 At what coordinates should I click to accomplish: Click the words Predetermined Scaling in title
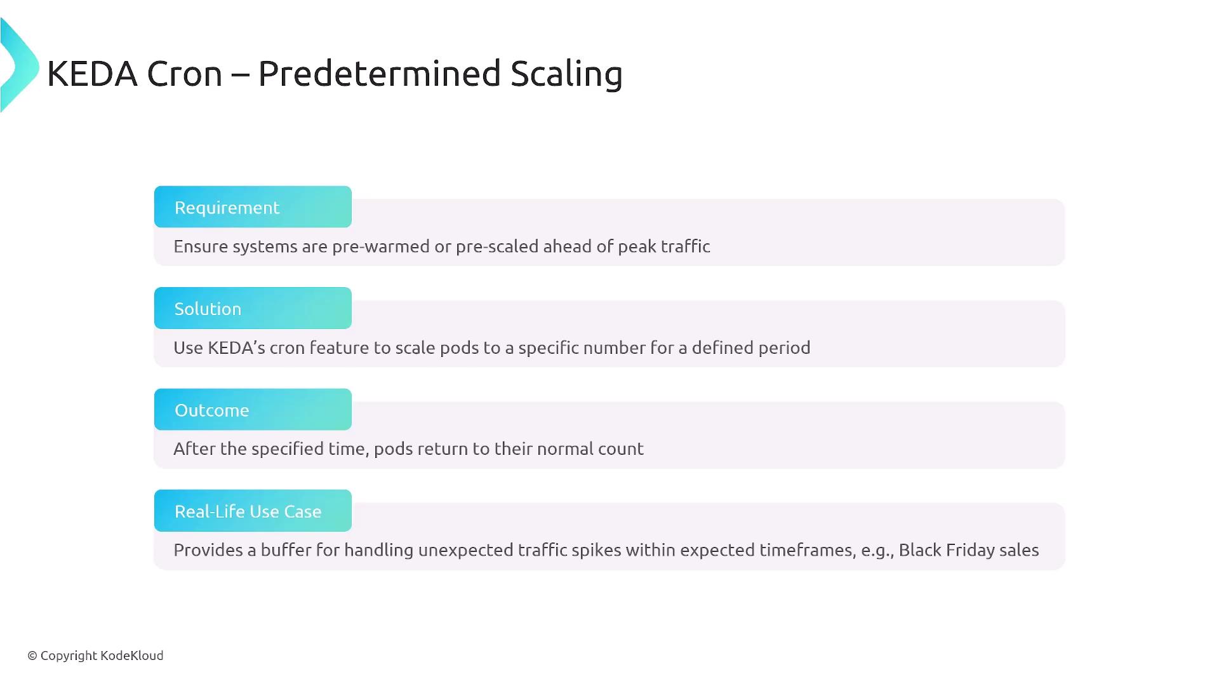[440, 74]
